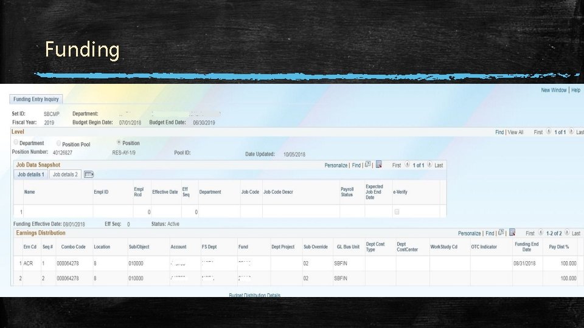
Task: Select the Department level radio button
Action: point(16,142)
